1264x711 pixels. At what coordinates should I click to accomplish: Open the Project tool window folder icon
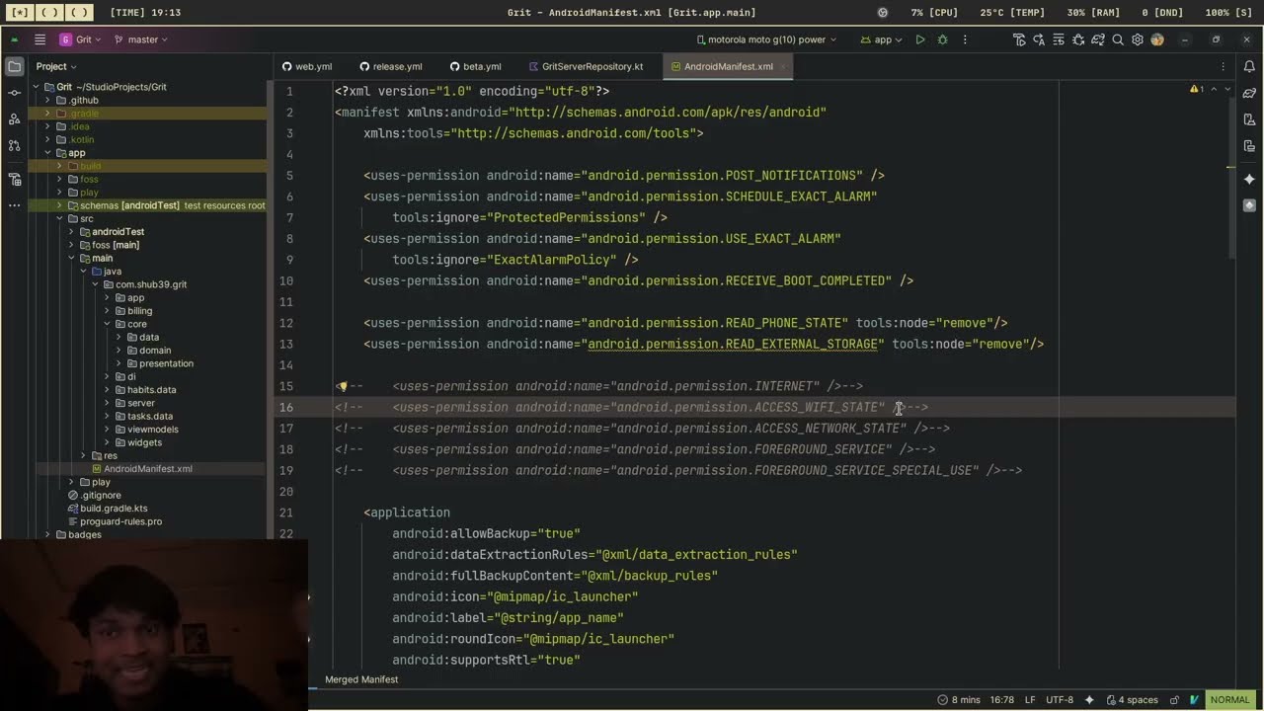coord(14,66)
